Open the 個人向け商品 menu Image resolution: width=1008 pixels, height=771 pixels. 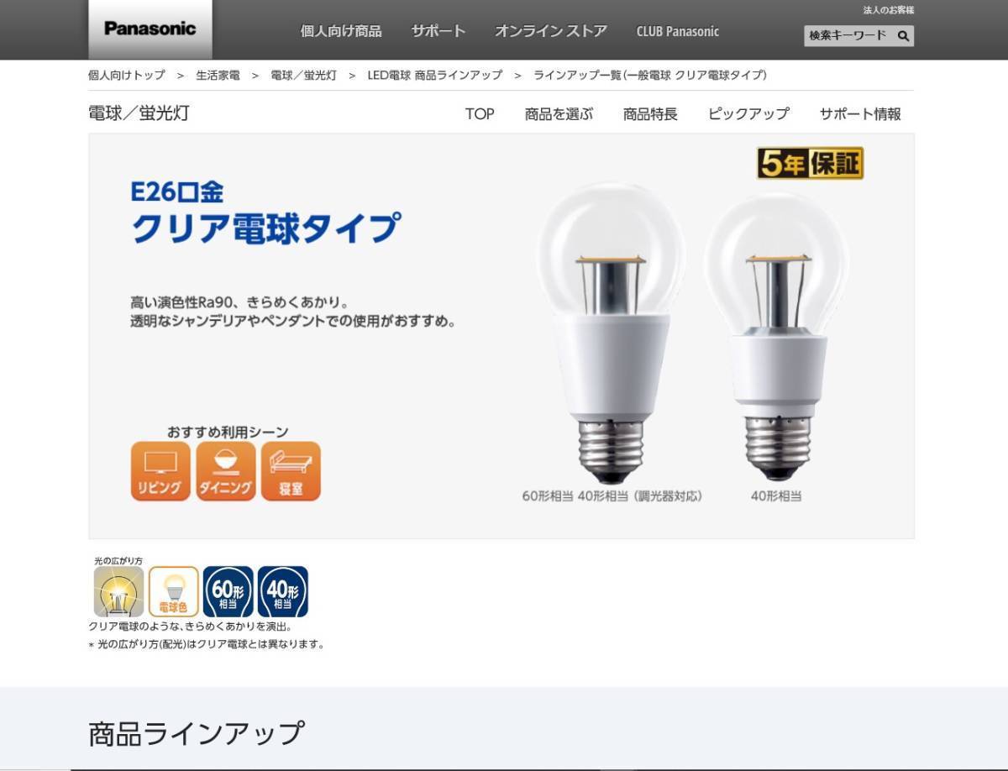pyautogui.click(x=341, y=31)
